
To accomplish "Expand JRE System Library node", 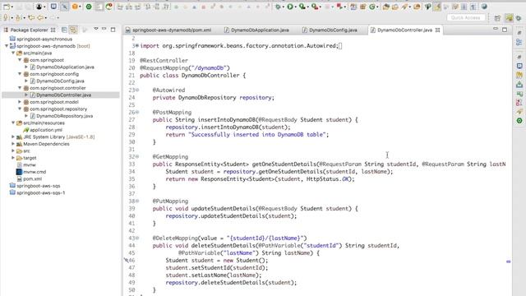I will (x=13, y=137).
